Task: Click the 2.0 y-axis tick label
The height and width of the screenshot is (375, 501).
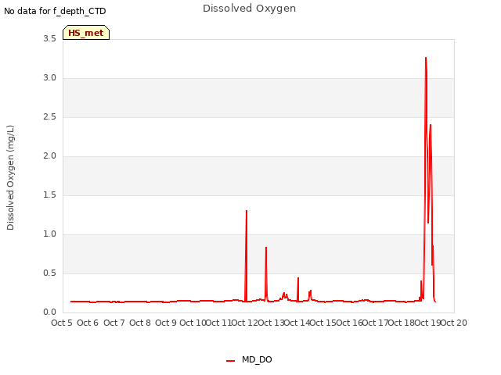Action: (x=49, y=156)
